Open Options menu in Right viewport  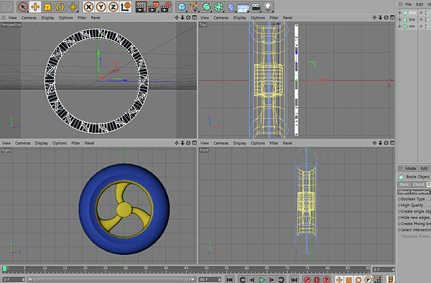coord(60,143)
